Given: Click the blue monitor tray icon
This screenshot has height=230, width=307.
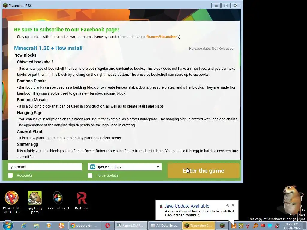Looking at the screenshot, I should 270,226.
